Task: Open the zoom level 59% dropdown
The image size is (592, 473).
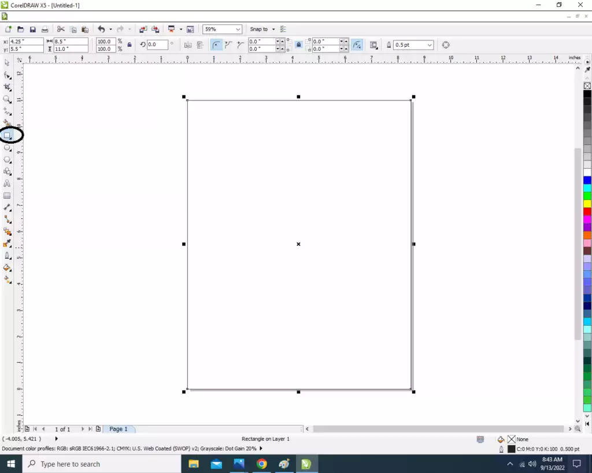Action: tap(238, 29)
